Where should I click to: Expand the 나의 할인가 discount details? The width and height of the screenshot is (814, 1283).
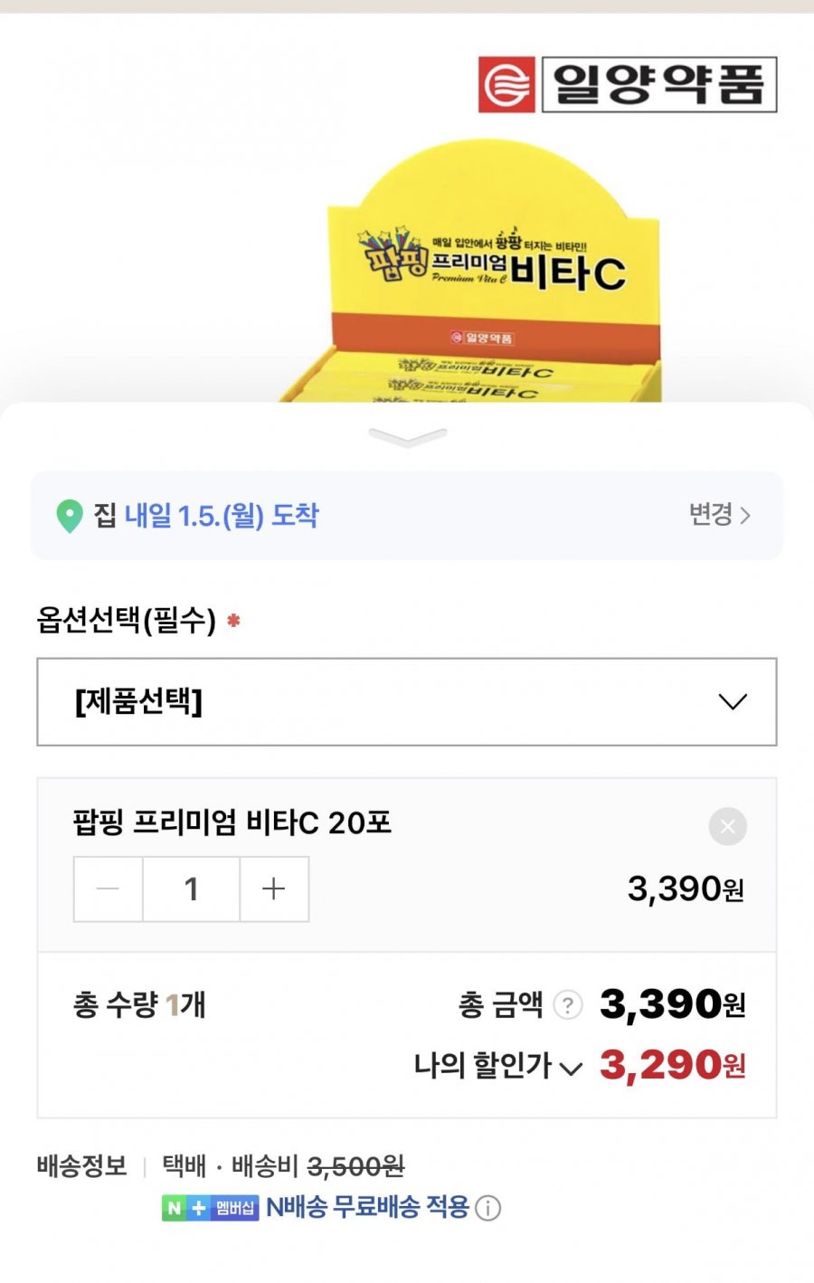[x=497, y=1067]
